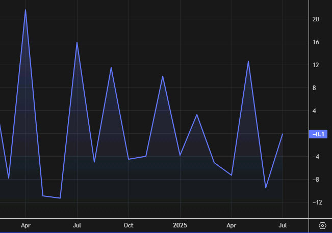Click the lowest trough near -11

(60, 198)
